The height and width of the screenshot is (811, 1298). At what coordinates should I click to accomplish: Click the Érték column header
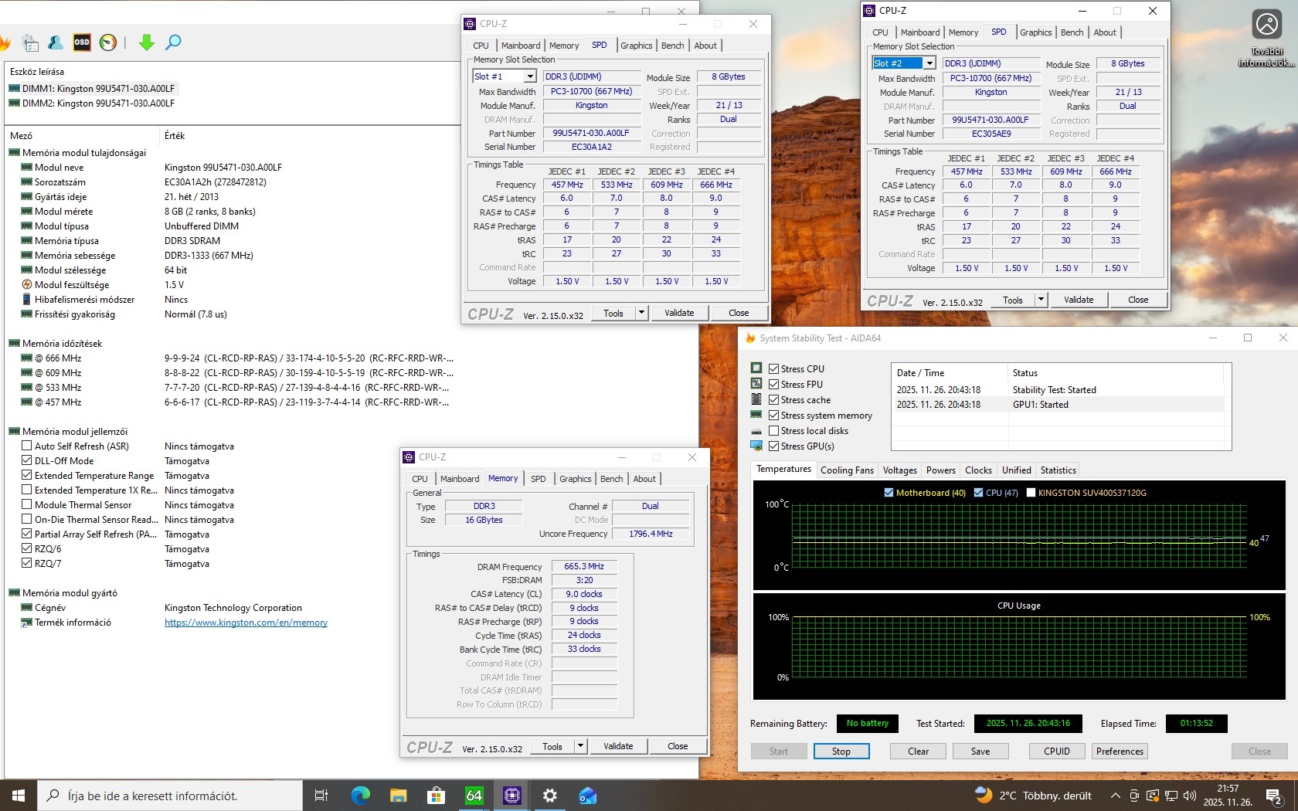tap(175, 136)
